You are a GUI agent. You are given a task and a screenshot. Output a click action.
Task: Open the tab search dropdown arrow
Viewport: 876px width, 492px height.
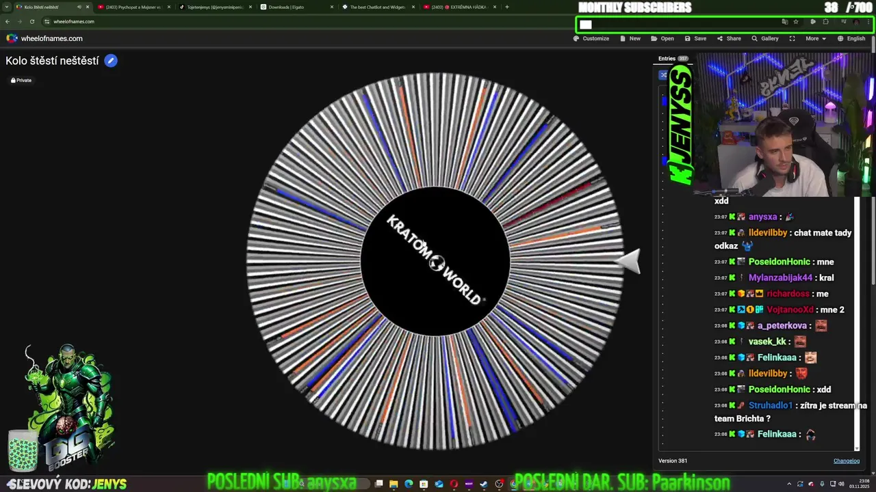(x=7, y=7)
